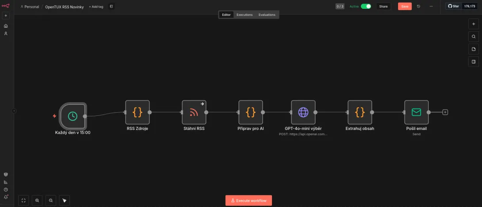Zoom in on the canvas
Viewport: 482px width, 207px height.
(x=37, y=200)
